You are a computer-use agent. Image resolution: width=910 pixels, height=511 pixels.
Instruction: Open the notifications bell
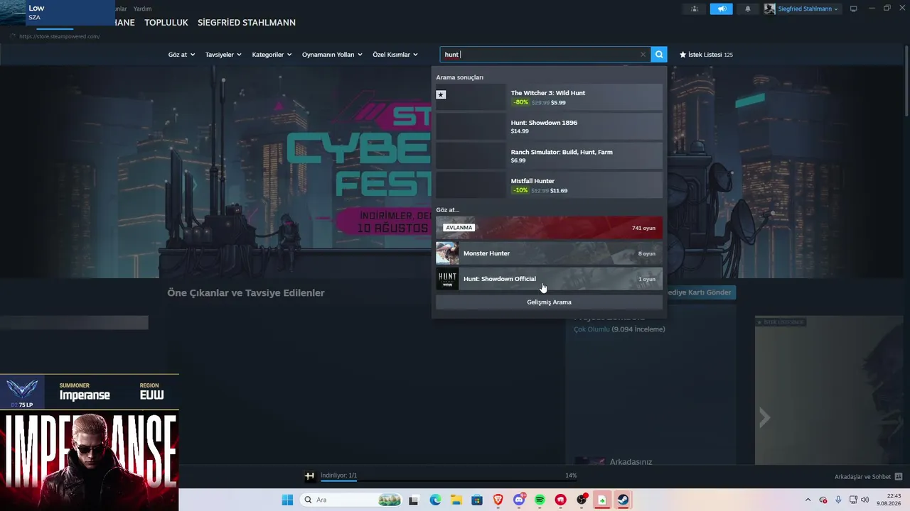point(747,9)
